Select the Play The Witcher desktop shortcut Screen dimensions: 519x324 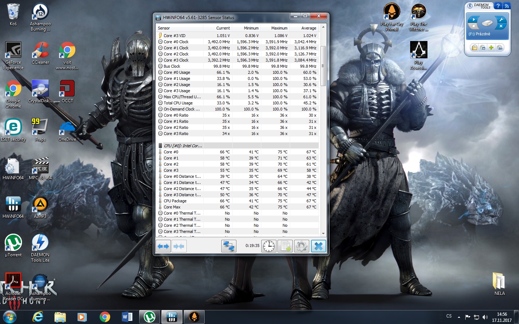418,17
